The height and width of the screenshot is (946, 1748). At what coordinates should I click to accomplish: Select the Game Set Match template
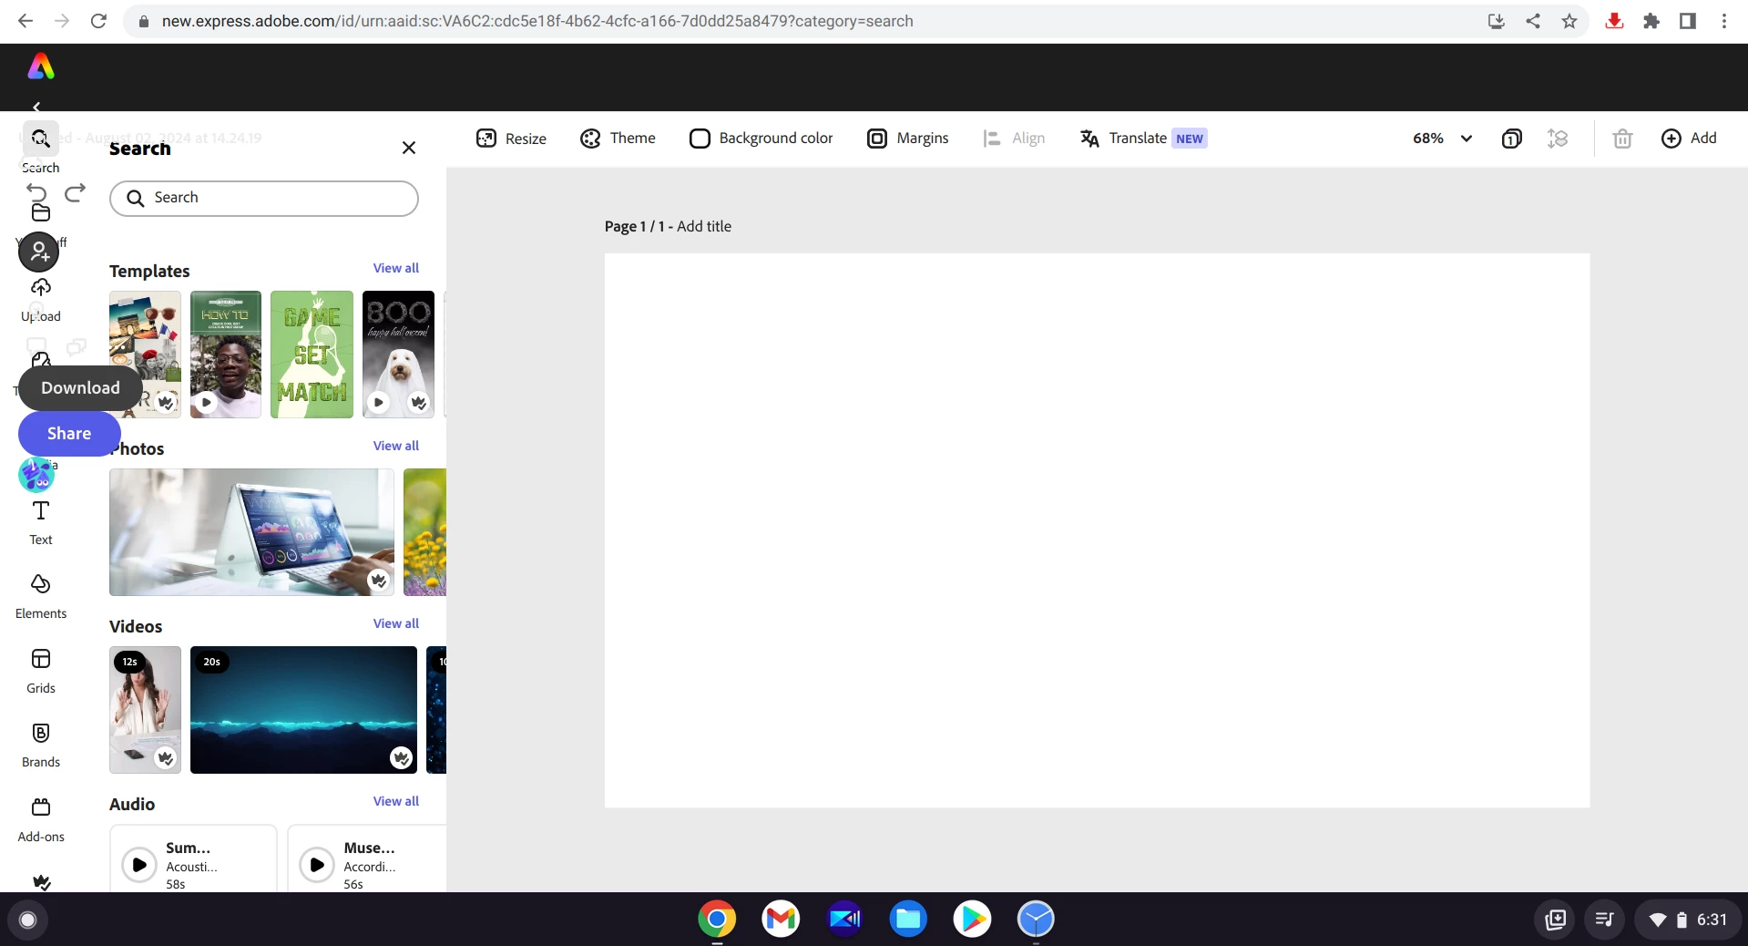[312, 355]
